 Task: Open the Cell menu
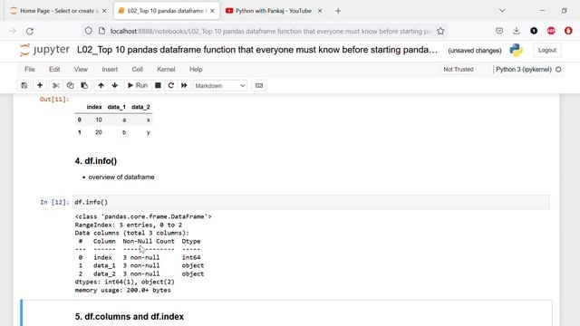(x=137, y=70)
